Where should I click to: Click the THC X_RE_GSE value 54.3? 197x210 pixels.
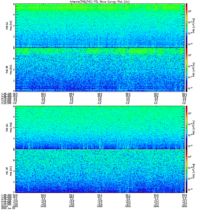point(100,195)
